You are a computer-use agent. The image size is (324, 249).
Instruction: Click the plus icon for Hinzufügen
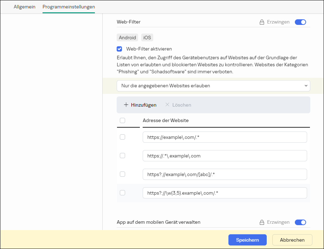pyautogui.click(x=126, y=105)
